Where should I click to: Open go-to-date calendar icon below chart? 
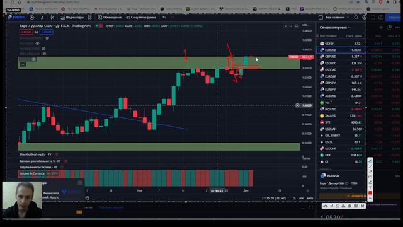87,198
